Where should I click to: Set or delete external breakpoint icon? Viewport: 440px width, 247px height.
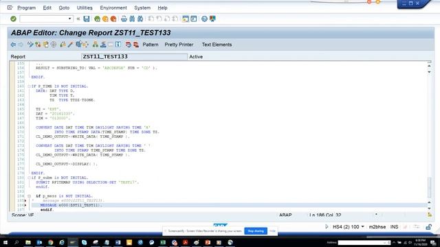click(x=136, y=45)
